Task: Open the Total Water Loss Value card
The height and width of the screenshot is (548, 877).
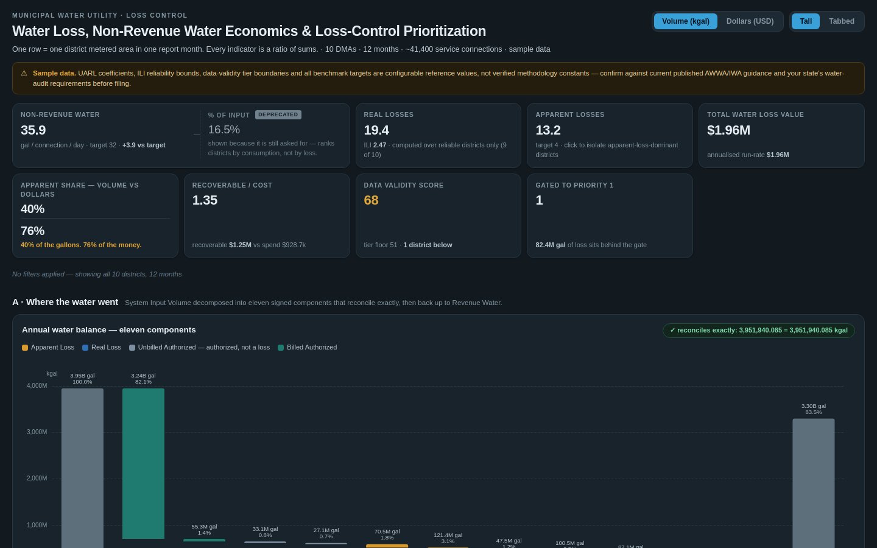Action: [x=781, y=135]
